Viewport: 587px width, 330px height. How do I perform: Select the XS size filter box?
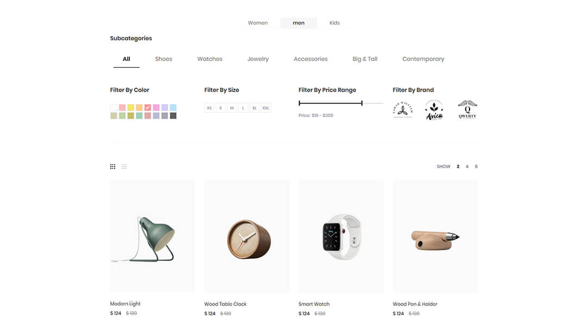click(x=209, y=108)
